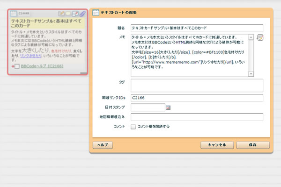Open the calendar date picker icon
Viewport: 281px width, 187px height.
[169, 108]
